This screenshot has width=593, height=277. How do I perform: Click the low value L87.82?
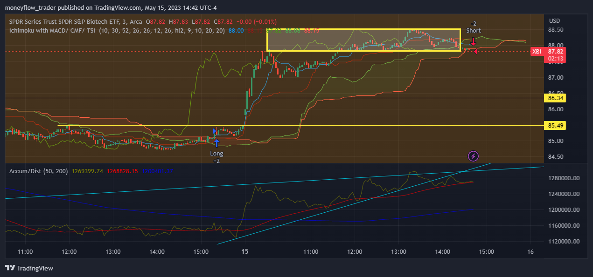(x=201, y=22)
